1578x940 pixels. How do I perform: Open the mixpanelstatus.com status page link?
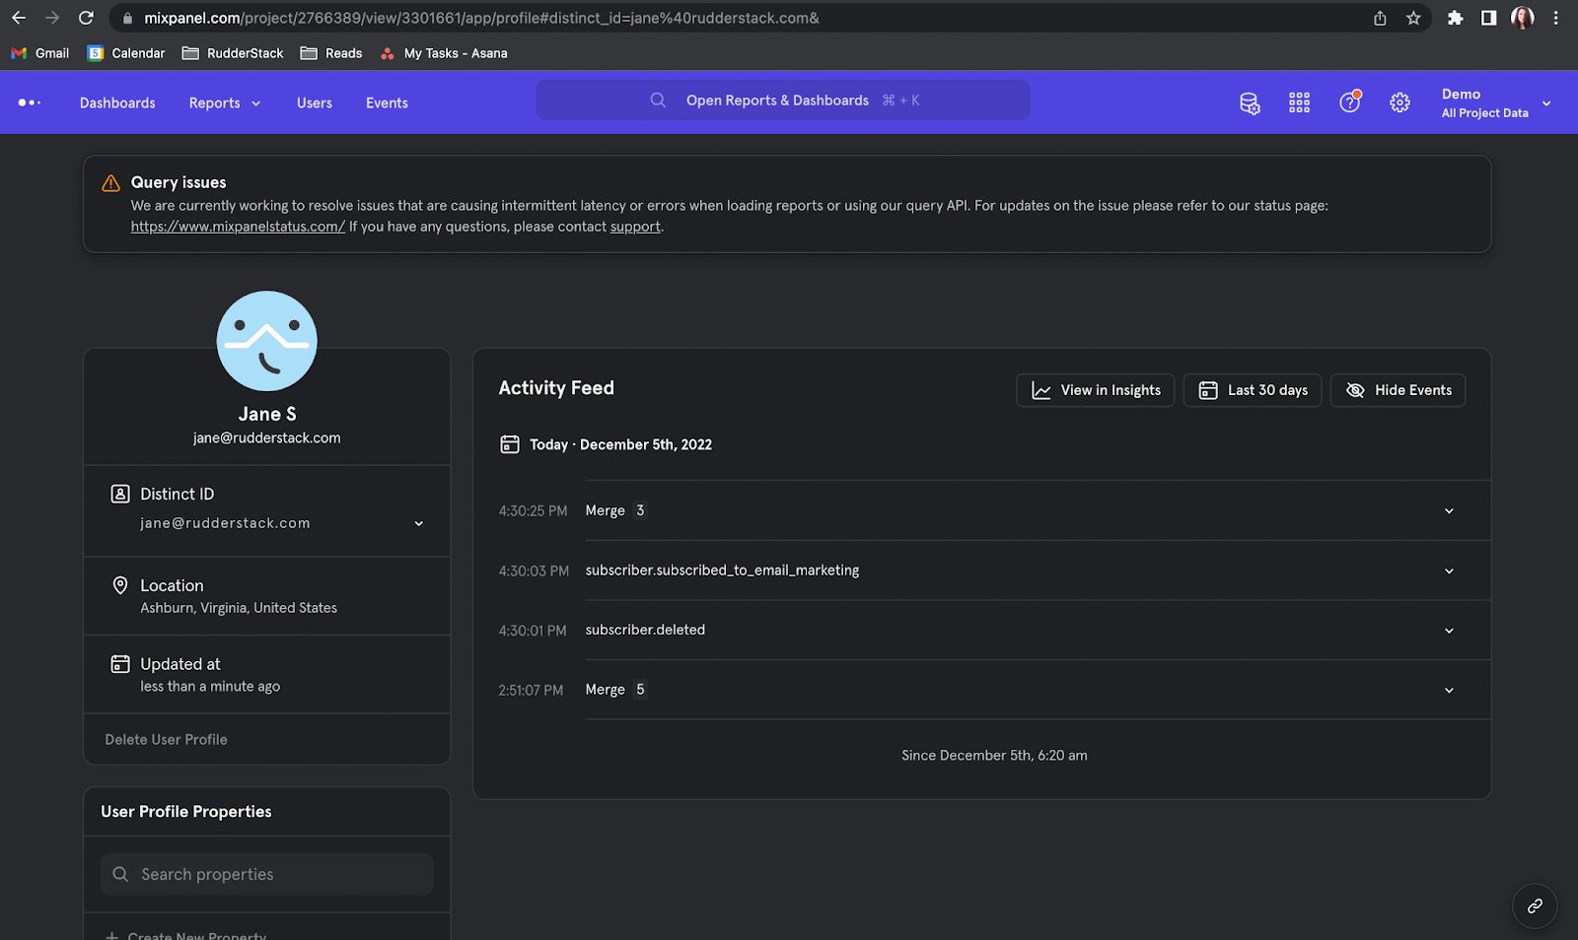(238, 227)
